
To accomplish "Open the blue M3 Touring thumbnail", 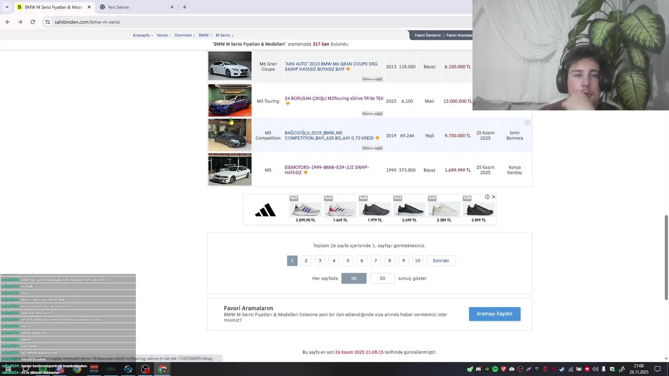I will point(230,100).
